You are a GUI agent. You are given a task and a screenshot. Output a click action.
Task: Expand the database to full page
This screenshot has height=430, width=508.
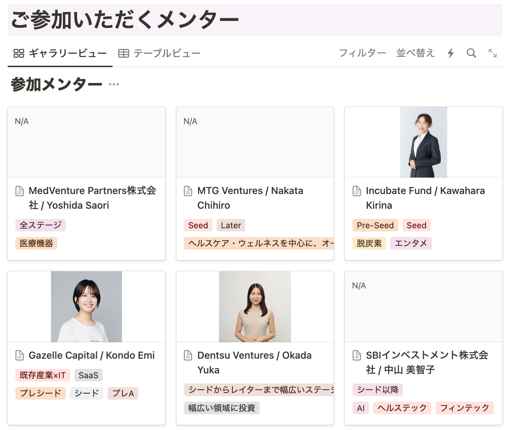[x=493, y=53]
